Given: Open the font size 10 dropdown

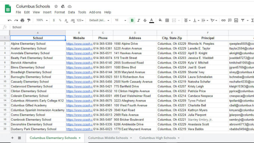Looking at the screenshot, I should (x=120, y=21).
